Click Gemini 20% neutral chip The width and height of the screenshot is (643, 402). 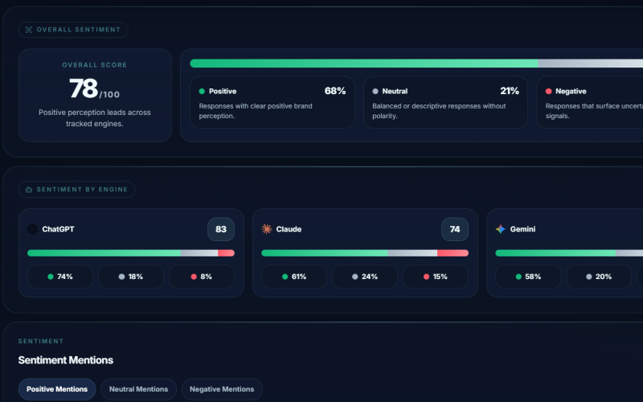click(x=599, y=277)
